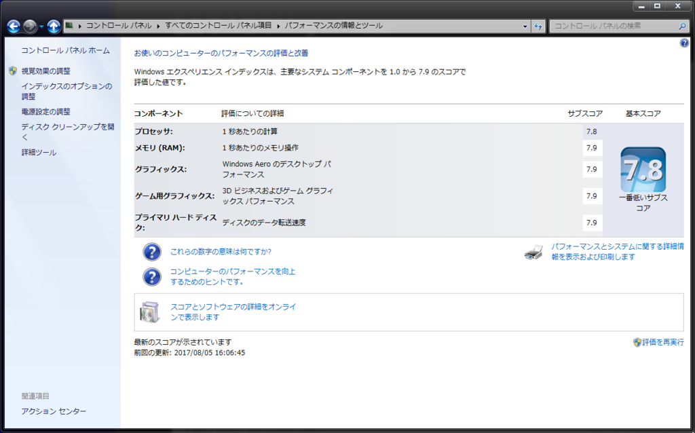The width and height of the screenshot is (695, 433).
Task: Expand arrow after コントロール パネル breadcrumb
Action: pyautogui.click(x=158, y=26)
